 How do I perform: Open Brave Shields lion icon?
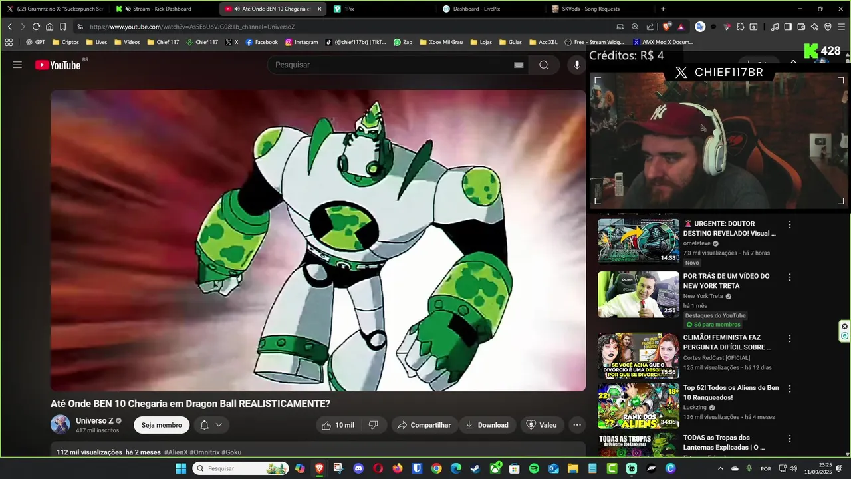coord(667,27)
